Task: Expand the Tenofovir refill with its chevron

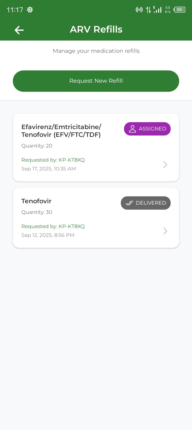Action: (165, 231)
